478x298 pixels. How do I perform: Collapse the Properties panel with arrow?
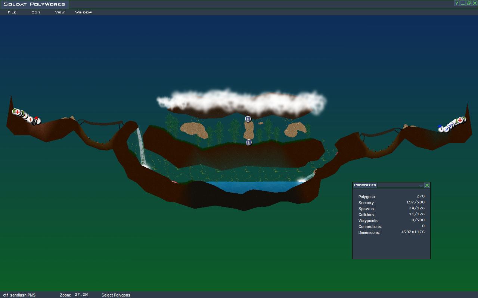point(421,186)
